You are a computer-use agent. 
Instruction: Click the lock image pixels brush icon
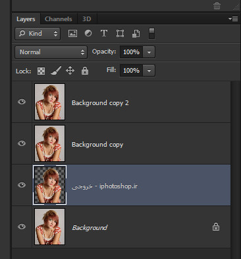[56, 71]
